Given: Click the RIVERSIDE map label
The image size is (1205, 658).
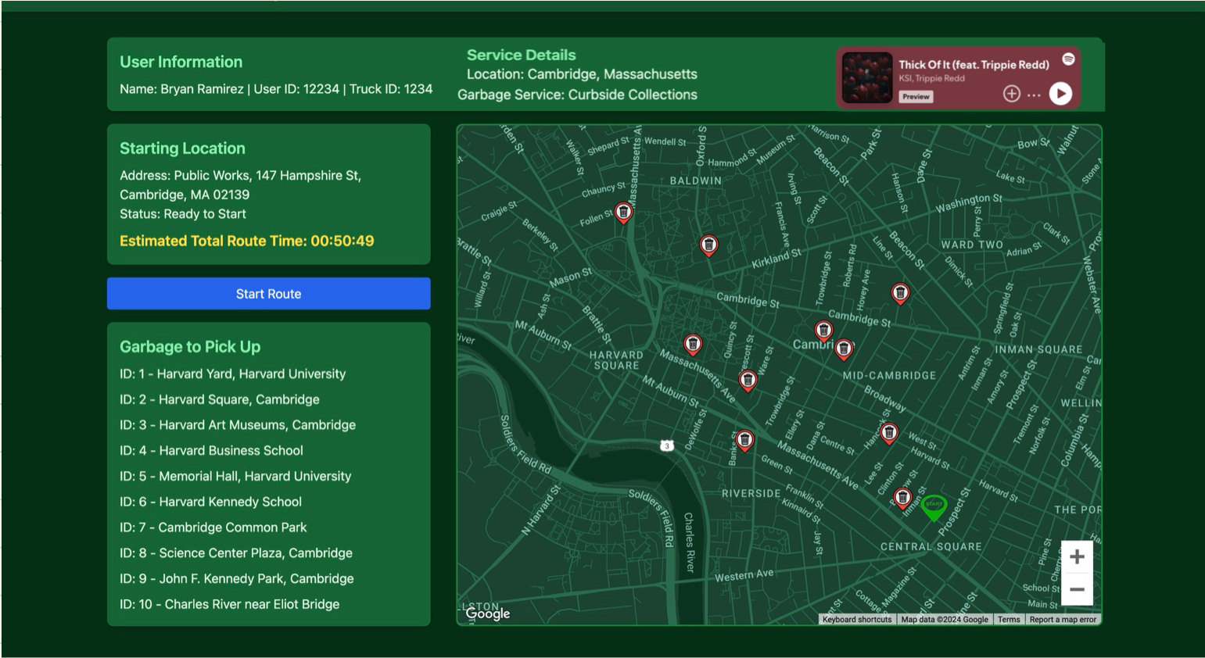Looking at the screenshot, I should coord(751,494).
